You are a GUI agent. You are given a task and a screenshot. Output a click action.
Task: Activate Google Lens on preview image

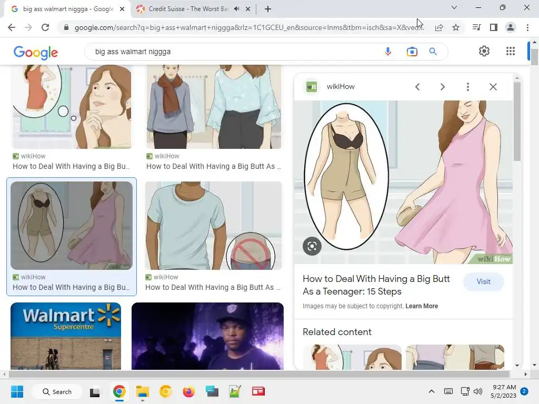point(312,246)
